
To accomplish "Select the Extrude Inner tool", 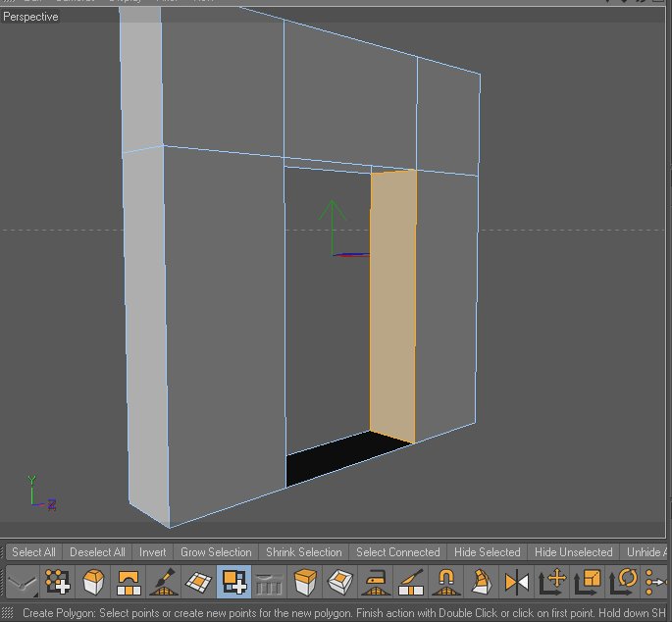I will pos(339,582).
